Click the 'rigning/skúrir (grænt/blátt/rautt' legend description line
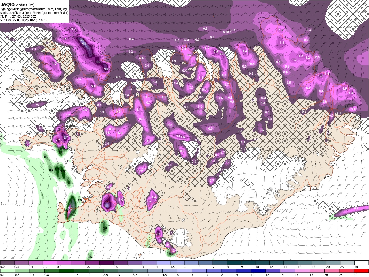The width and height of the screenshot is (369, 277). tap(34, 9)
